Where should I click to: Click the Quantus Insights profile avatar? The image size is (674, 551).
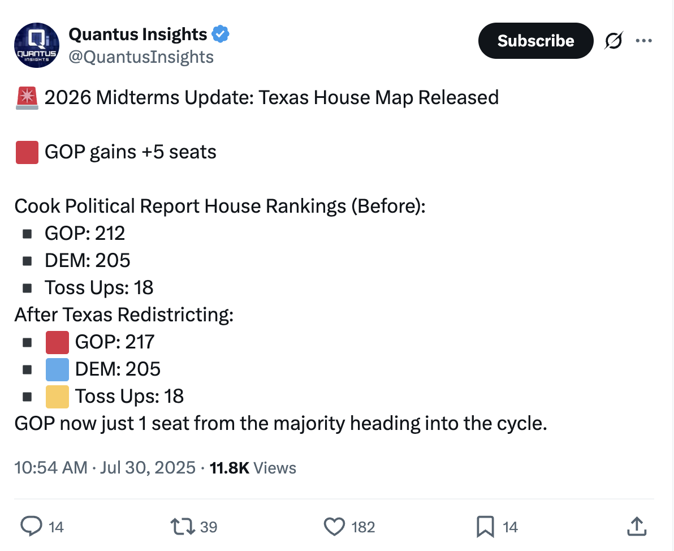[36, 45]
